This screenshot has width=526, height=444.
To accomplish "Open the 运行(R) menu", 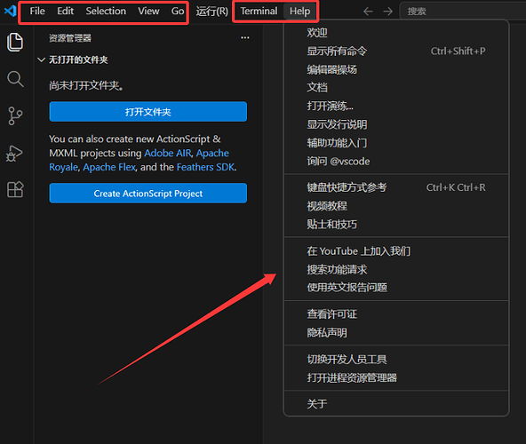I will pyautogui.click(x=212, y=11).
